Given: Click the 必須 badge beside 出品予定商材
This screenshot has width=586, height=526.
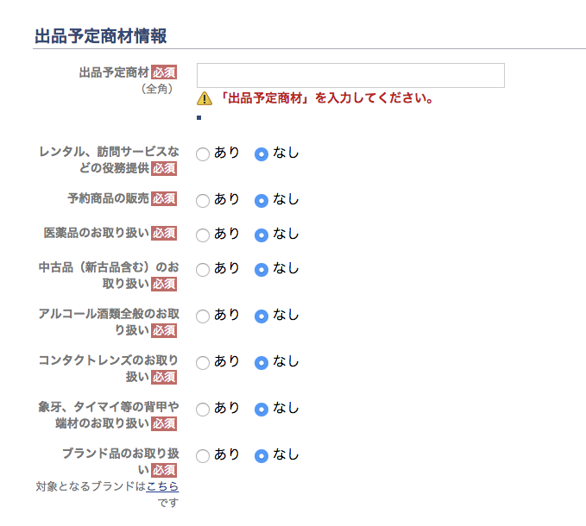Looking at the screenshot, I should [164, 72].
